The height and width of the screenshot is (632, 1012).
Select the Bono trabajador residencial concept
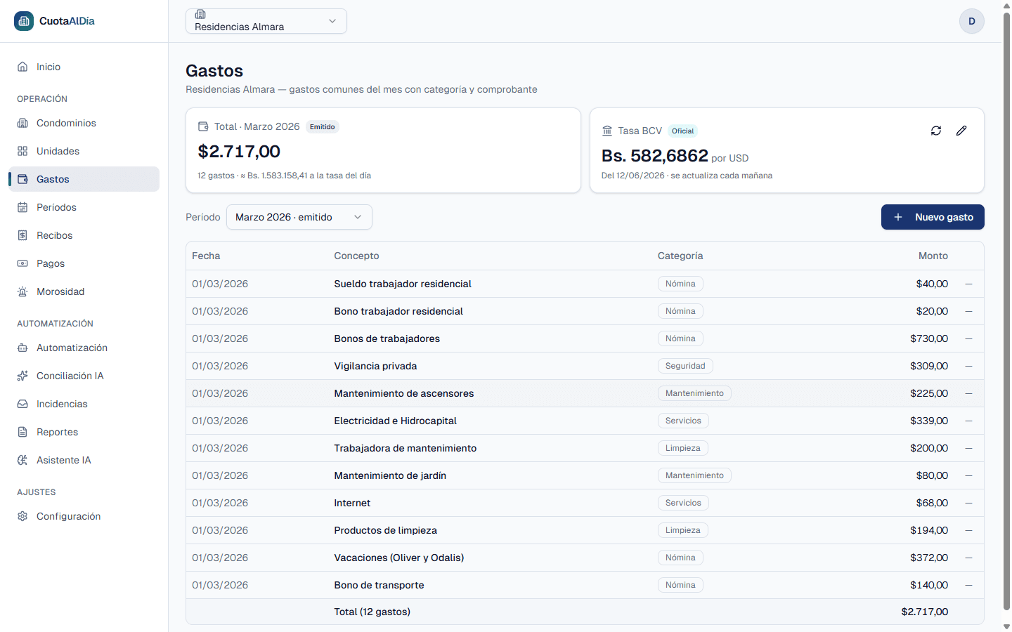(398, 311)
